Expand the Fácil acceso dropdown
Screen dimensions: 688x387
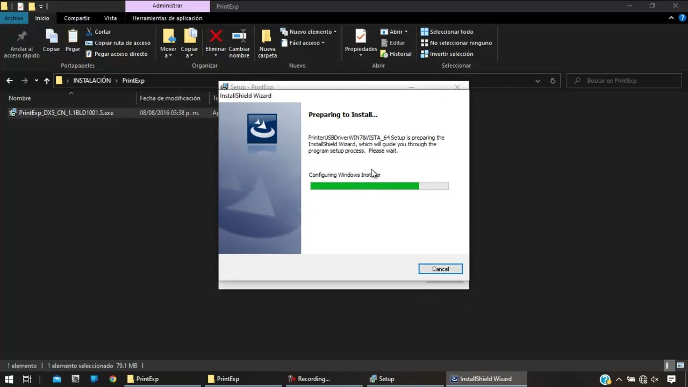(x=303, y=43)
